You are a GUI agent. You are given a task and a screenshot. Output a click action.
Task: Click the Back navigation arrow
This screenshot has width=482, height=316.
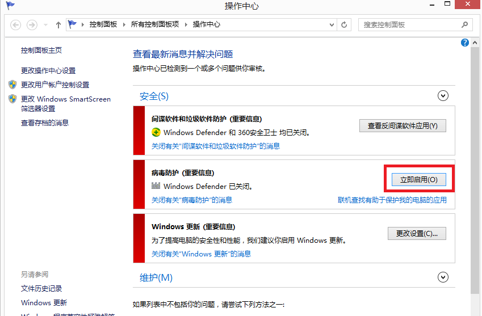point(16,24)
